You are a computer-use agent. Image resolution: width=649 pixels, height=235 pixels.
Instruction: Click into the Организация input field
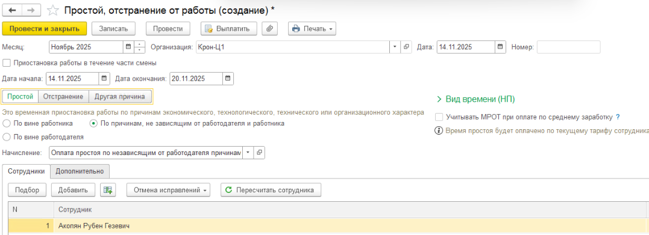click(293, 47)
